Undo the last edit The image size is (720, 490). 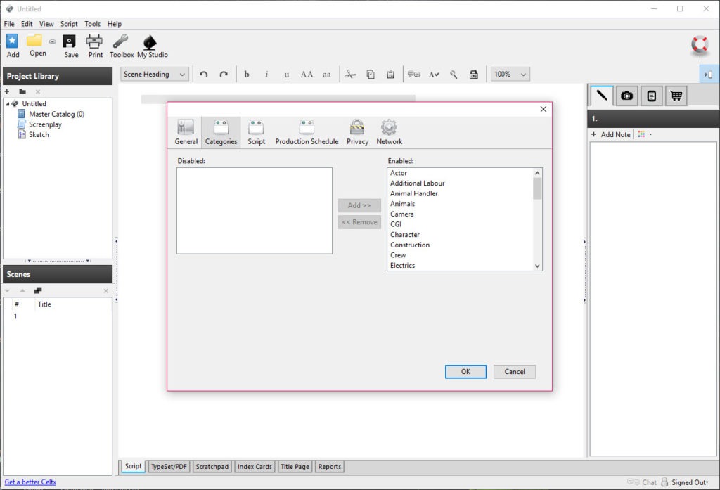pyautogui.click(x=203, y=75)
